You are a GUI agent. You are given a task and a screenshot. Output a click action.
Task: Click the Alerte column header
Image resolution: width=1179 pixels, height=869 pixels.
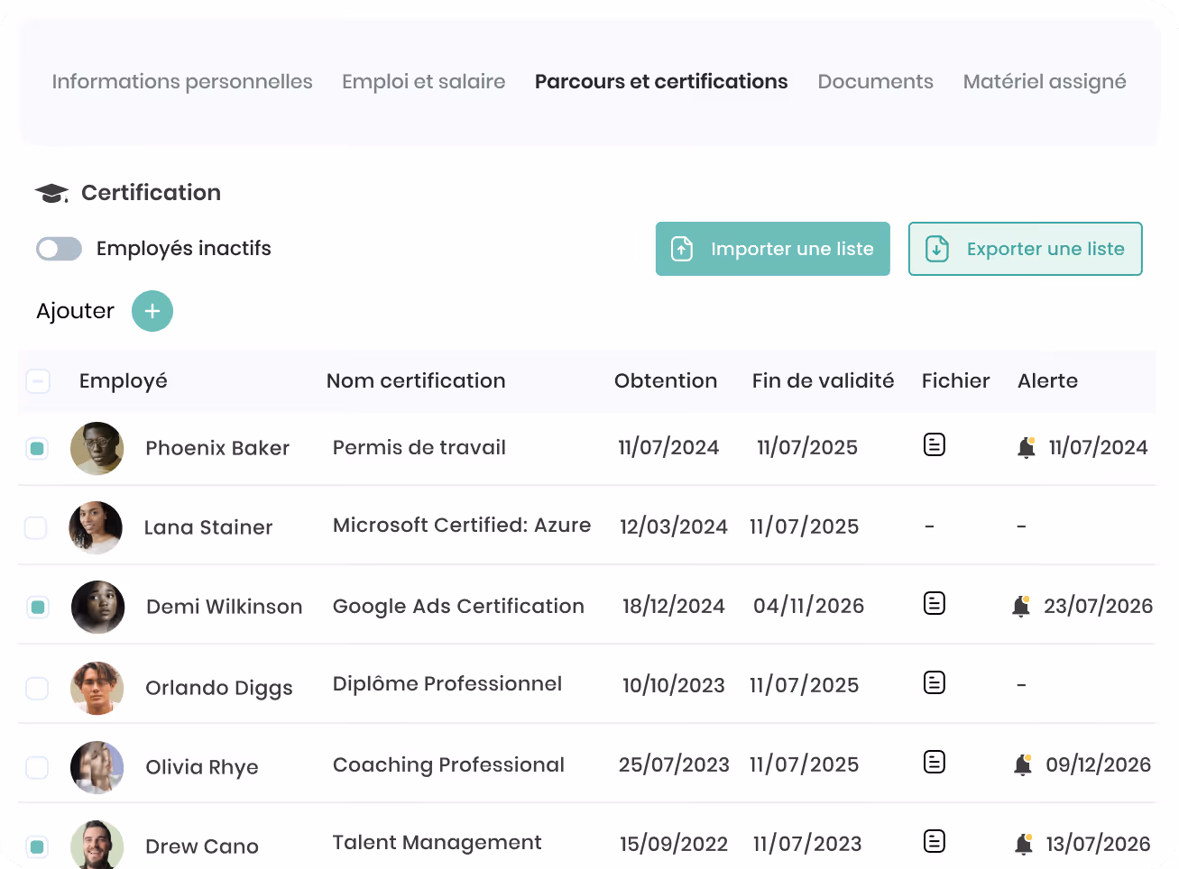click(x=1048, y=381)
